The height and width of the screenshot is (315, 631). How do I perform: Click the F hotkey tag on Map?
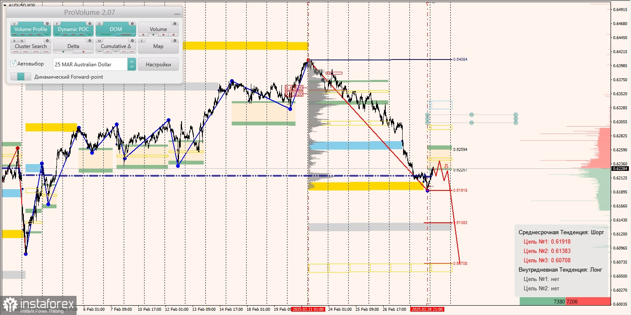tap(142, 41)
